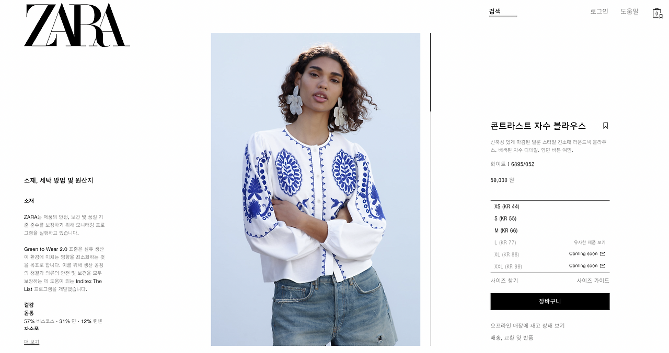Open the shopping bag icon
Screen dimensions: 669x353
pyautogui.click(x=657, y=13)
